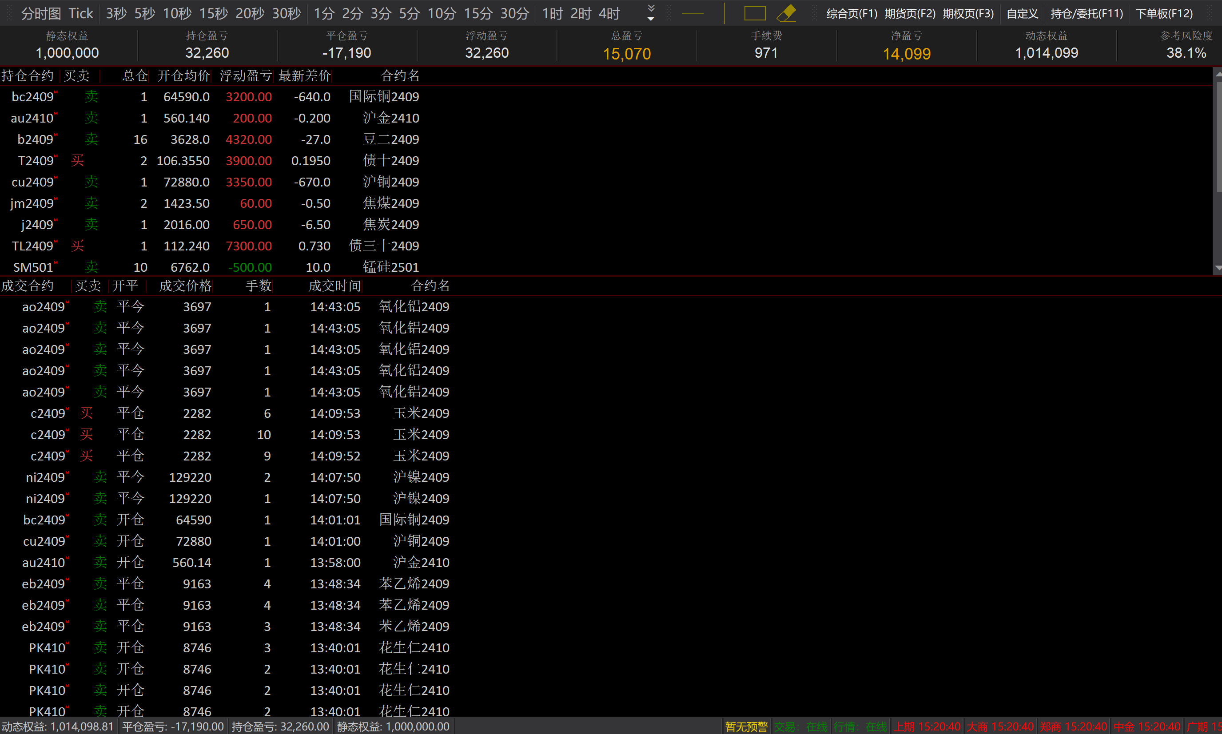Select the 1分 timeframe

click(x=324, y=13)
